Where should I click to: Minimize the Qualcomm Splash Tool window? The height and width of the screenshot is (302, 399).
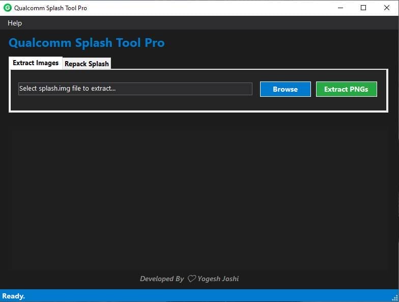click(340, 8)
